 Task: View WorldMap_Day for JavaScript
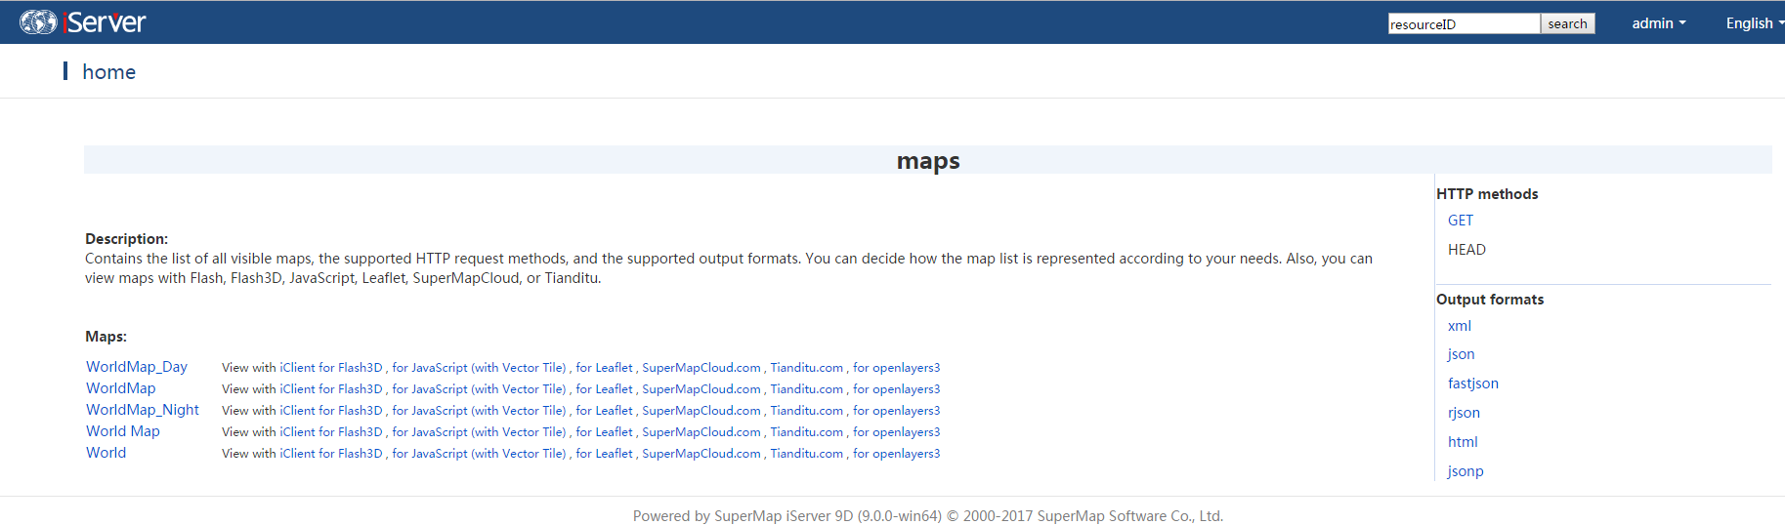pyautogui.click(x=430, y=368)
